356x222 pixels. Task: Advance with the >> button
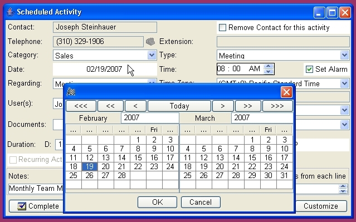click(x=248, y=106)
